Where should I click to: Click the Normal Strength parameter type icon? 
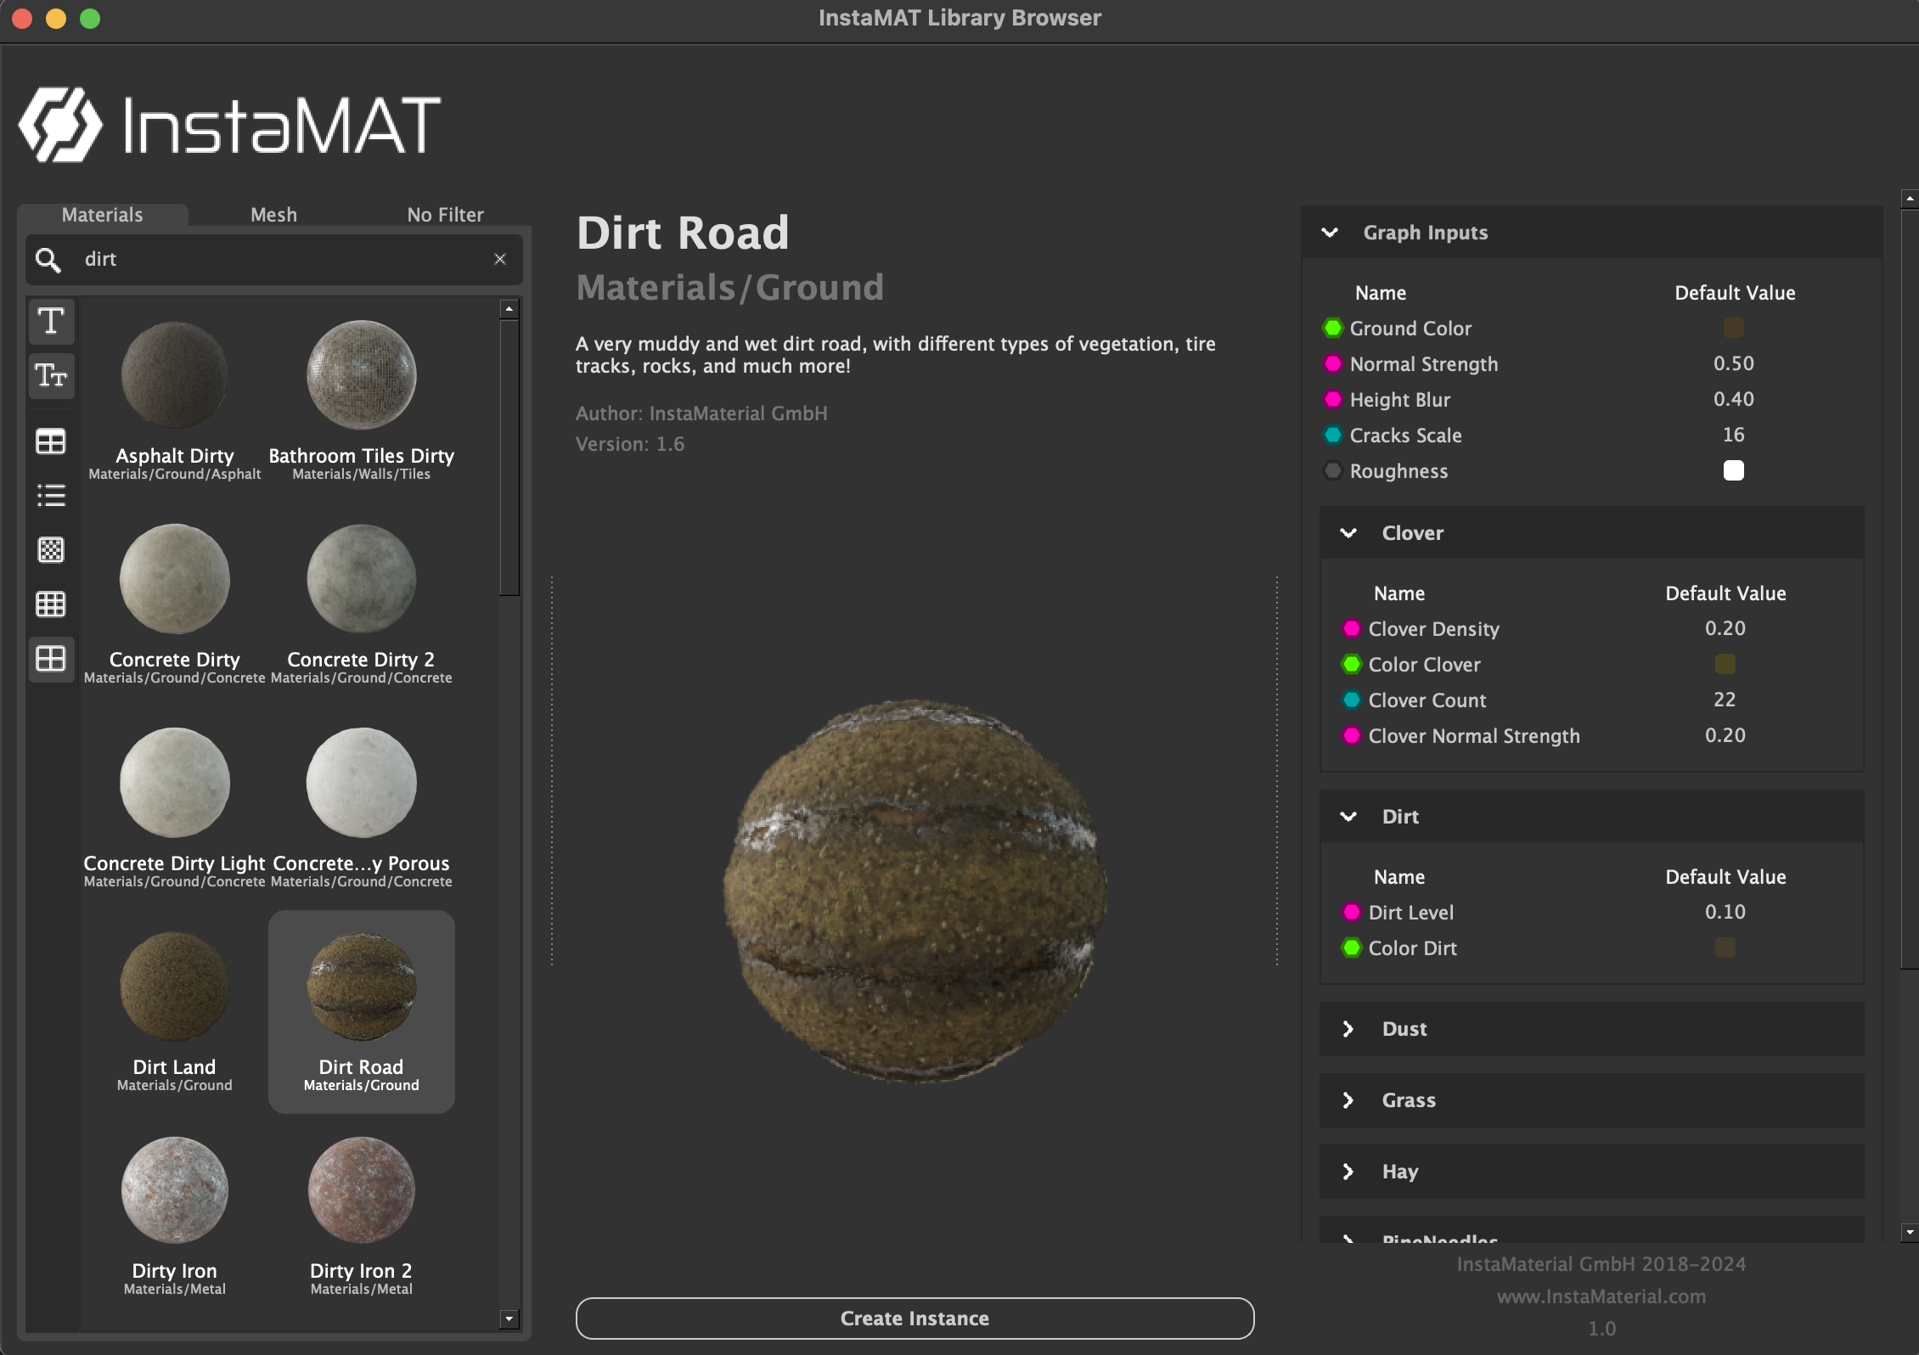pos(1333,364)
